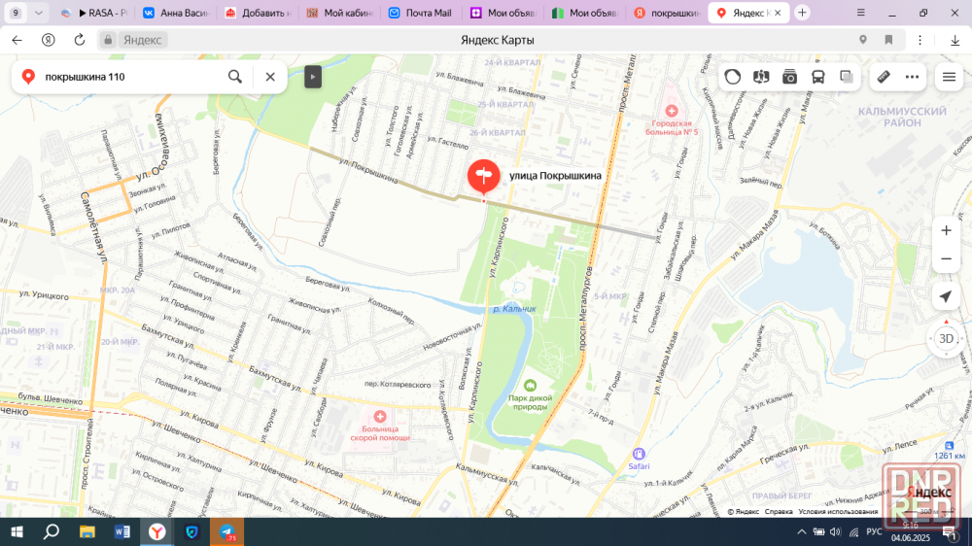972x546 pixels.
Task: Open Yandex home Я button
Action: pyautogui.click(x=48, y=40)
